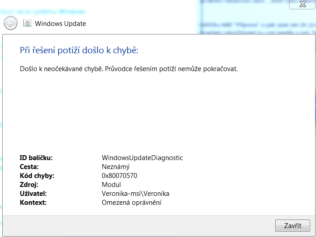Click the "Neznámý" path value
Viewport: 316px width, 237px height.
[116, 167]
